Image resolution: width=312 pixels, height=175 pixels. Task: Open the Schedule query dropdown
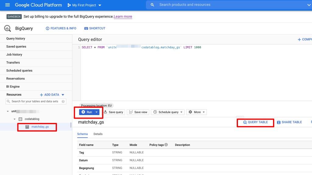point(168,112)
